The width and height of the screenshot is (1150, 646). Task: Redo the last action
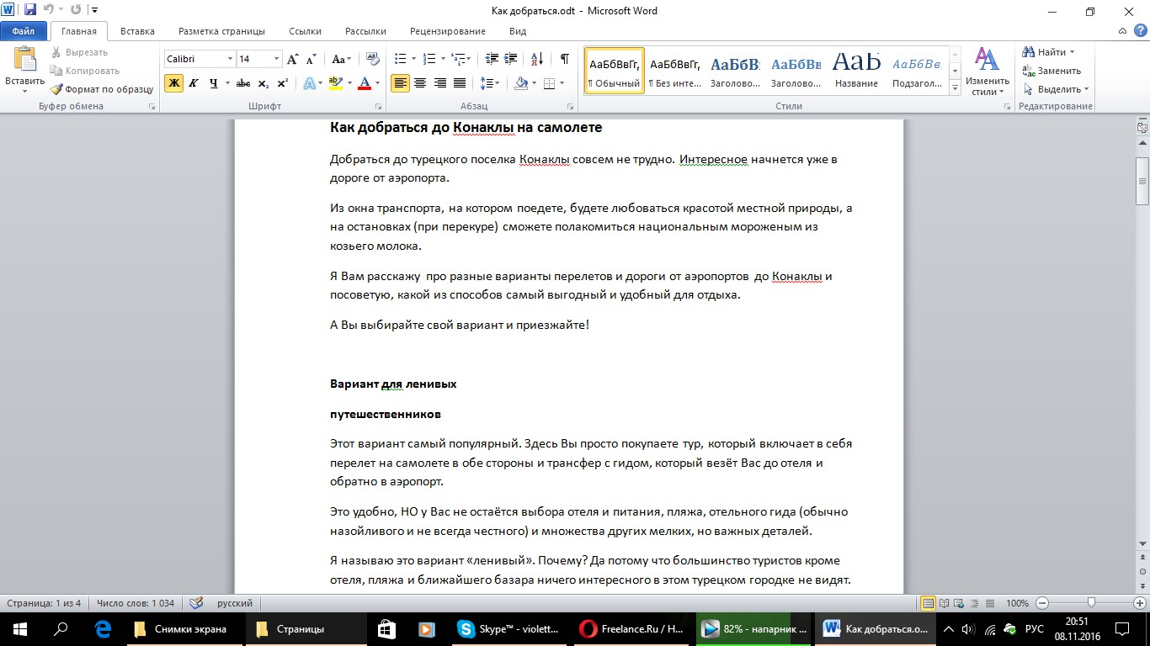pyautogui.click(x=75, y=11)
